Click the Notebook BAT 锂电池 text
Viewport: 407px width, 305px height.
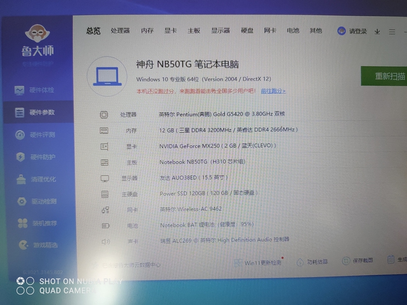click(207, 225)
